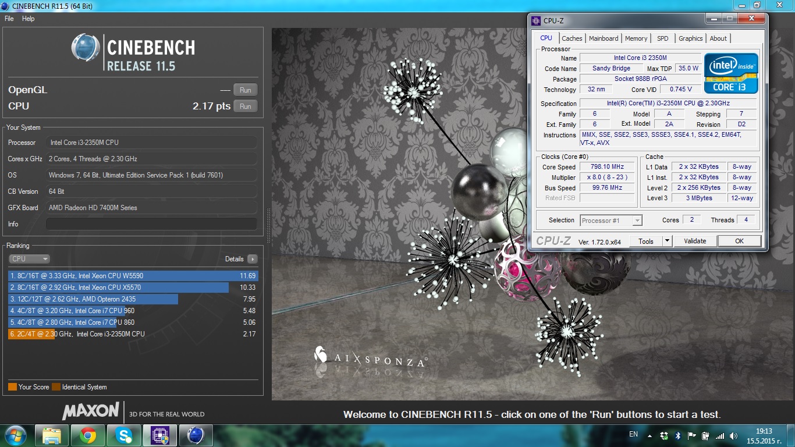Open the About tab in CPU-Z
The image size is (795, 447).
pyautogui.click(x=718, y=38)
